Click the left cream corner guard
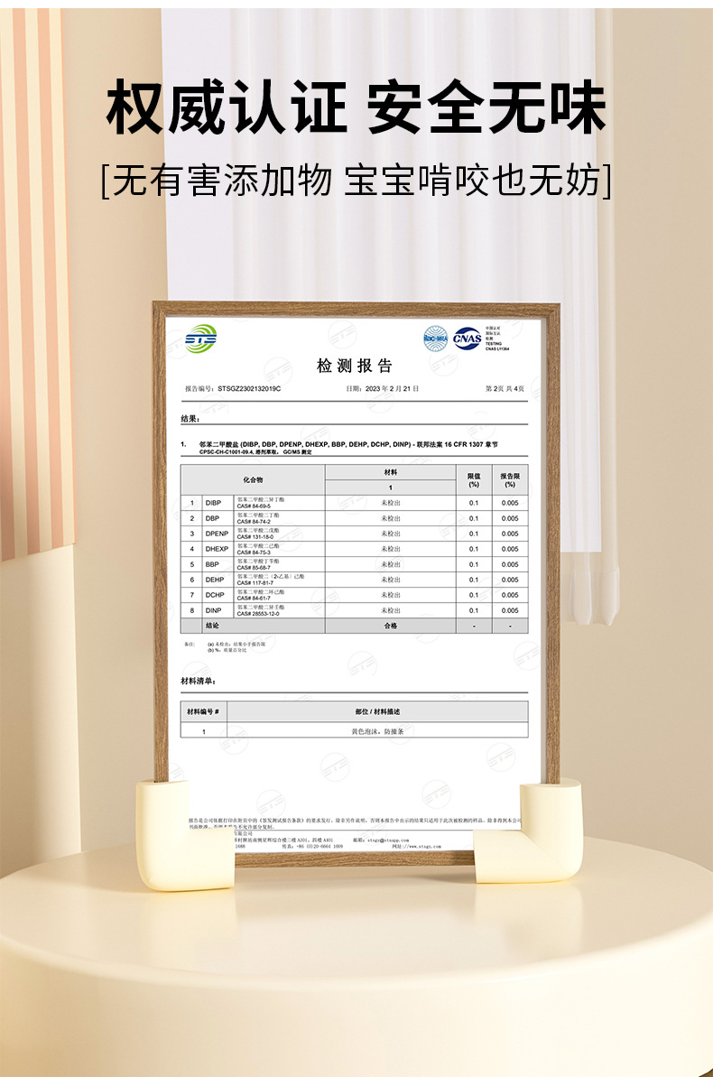713x1077 pixels. [x=185, y=834]
